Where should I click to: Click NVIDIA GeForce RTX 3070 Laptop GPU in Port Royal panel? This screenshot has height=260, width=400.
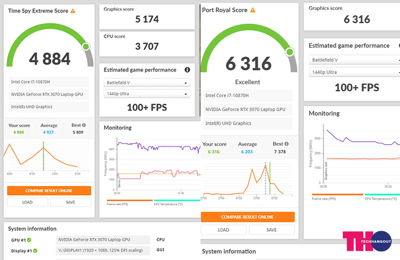tap(247, 109)
